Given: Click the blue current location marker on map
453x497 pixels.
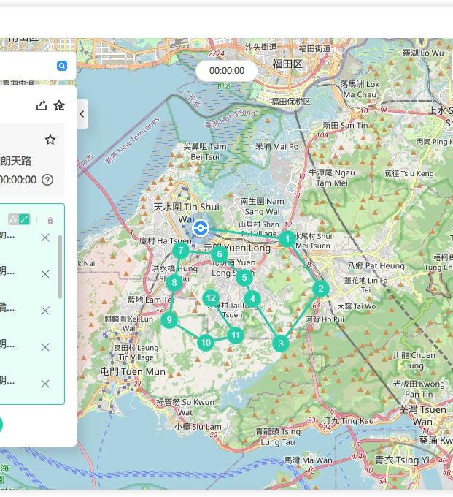Looking at the screenshot, I should pos(200,228).
